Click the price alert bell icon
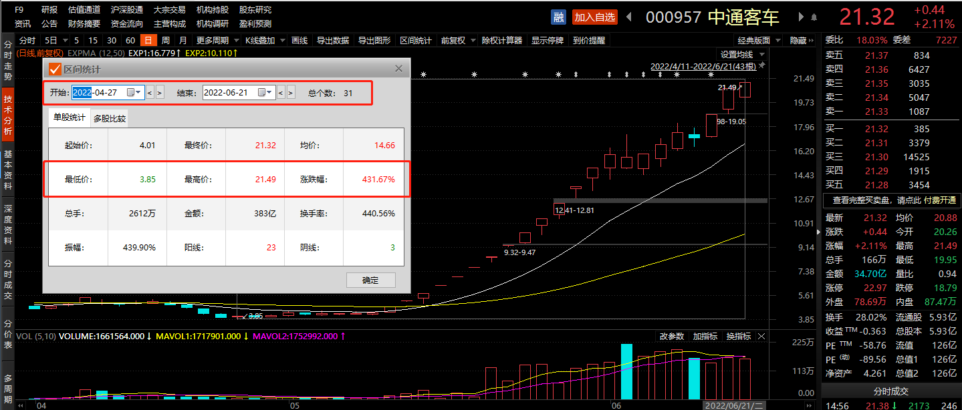Screen dimensions: 962x410 click(x=814, y=17)
